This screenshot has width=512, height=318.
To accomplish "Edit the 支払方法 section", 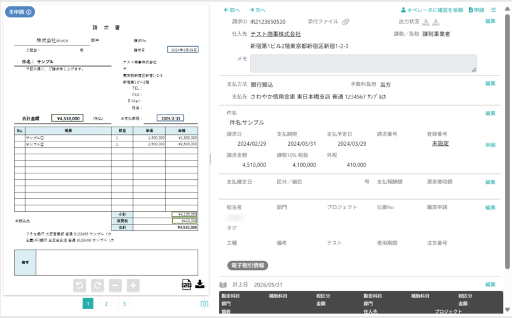I will pos(490,84).
